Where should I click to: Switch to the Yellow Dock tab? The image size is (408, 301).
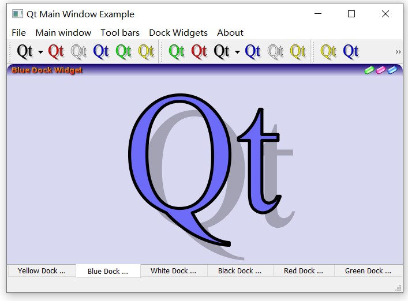pyautogui.click(x=42, y=271)
